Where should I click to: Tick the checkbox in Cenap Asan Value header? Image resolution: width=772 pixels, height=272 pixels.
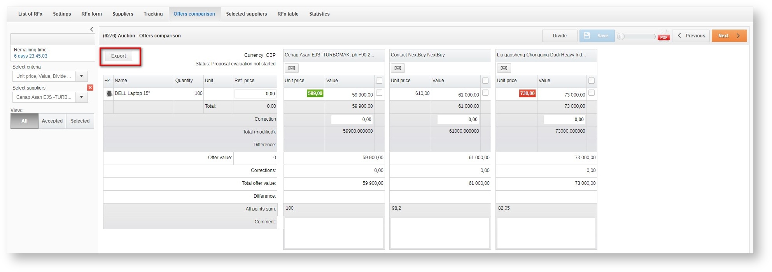click(x=379, y=81)
